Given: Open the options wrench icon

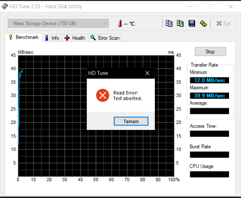Looking at the screenshot, I should pos(203,24).
